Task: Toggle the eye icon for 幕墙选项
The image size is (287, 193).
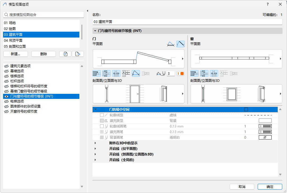Action: click(6, 71)
